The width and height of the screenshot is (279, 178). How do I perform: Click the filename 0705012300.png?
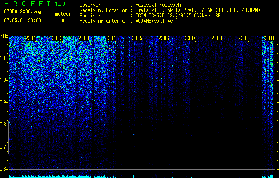(x=23, y=12)
